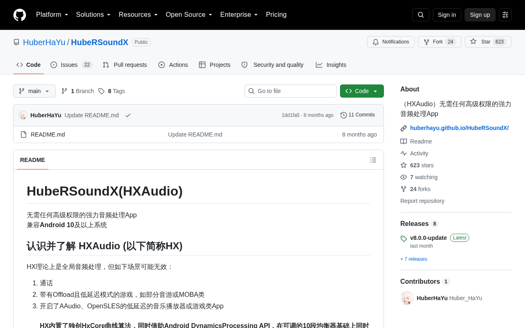Open HuberHaYu owner profile link

[44, 42]
